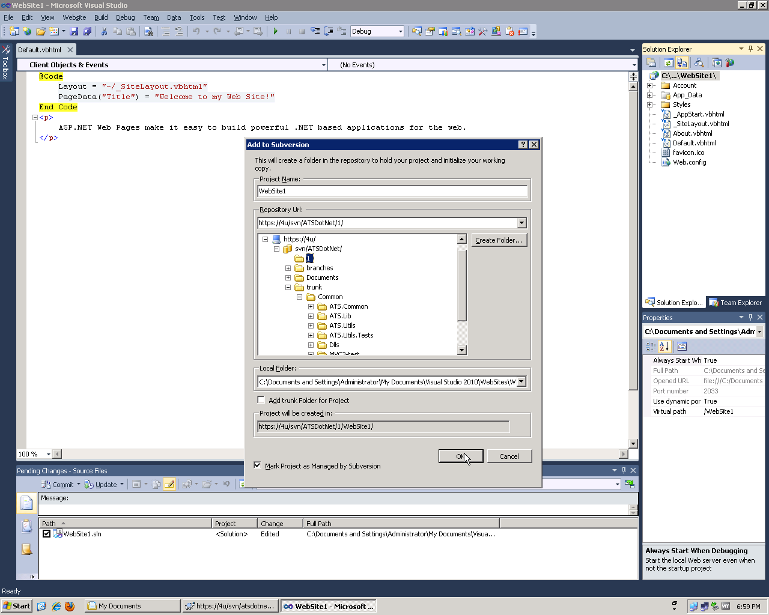Image resolution: width=769 pixels, height=615 pixels.
Task: Open the Website menu
Action: coord(74,17)
